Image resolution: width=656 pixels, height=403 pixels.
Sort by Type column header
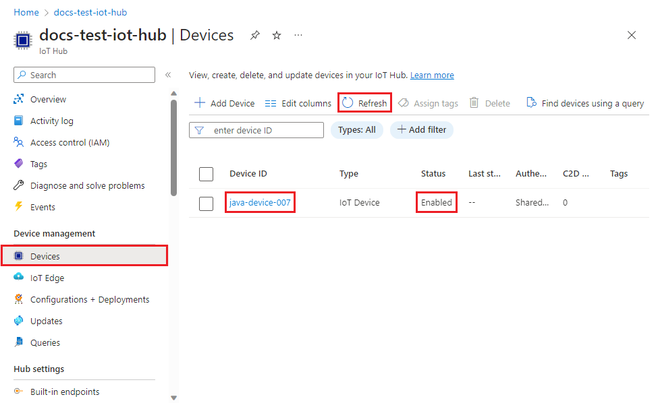[348, 174]
